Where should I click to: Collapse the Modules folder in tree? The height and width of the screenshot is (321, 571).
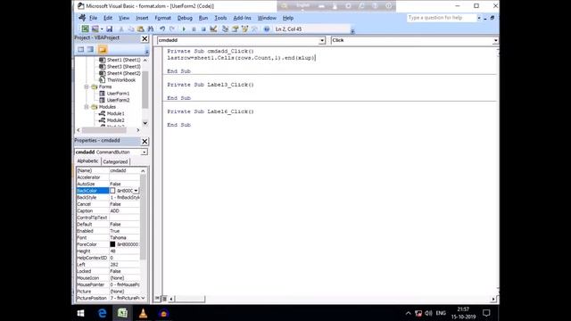pyautogui.click(x=87, y=107)
